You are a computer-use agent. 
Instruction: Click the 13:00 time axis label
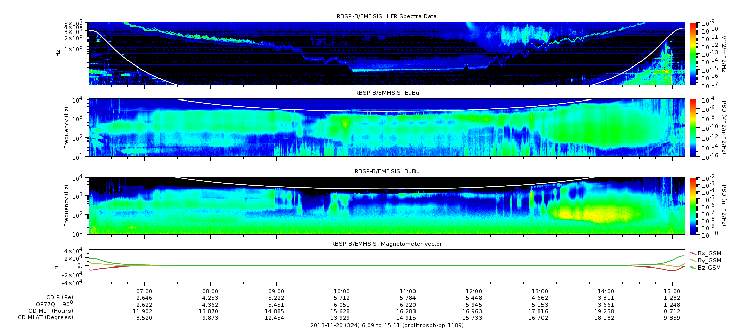(539, 291)
